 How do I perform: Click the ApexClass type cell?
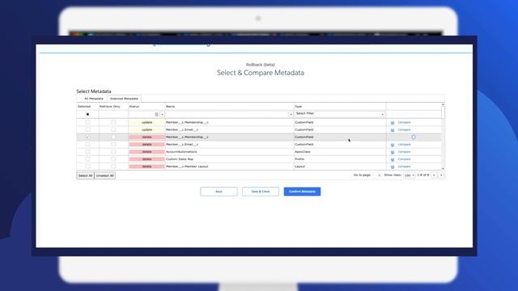(340, 152)
